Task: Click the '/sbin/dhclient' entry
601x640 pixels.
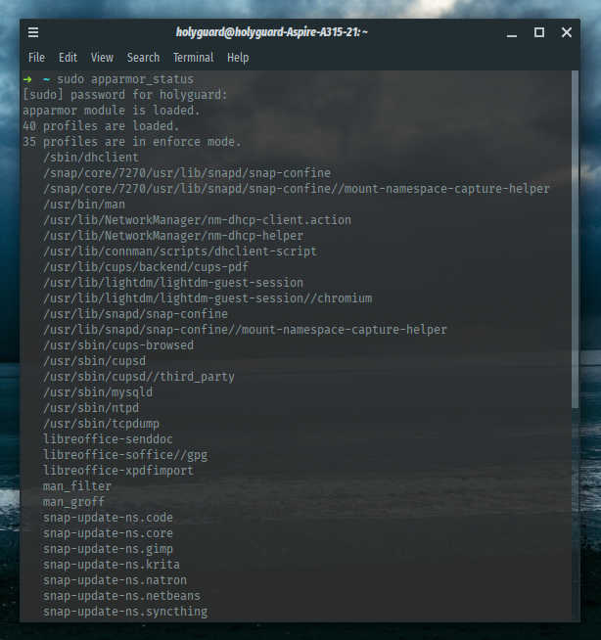Action: [x=91, y=158]
